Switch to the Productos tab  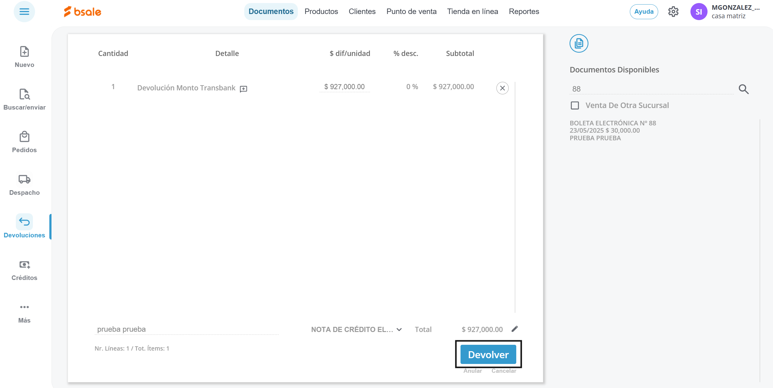[321, 12]
